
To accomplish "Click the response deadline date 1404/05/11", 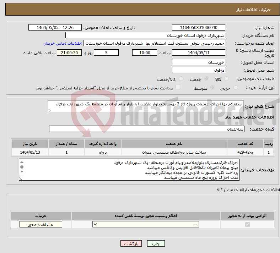I will tap(198, 53).
